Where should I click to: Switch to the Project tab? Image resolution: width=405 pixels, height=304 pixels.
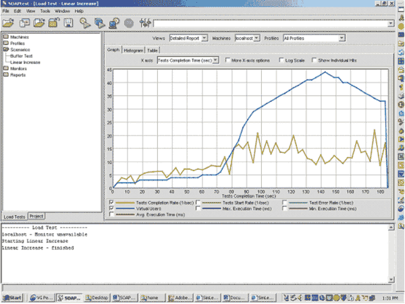click(36, 216)
